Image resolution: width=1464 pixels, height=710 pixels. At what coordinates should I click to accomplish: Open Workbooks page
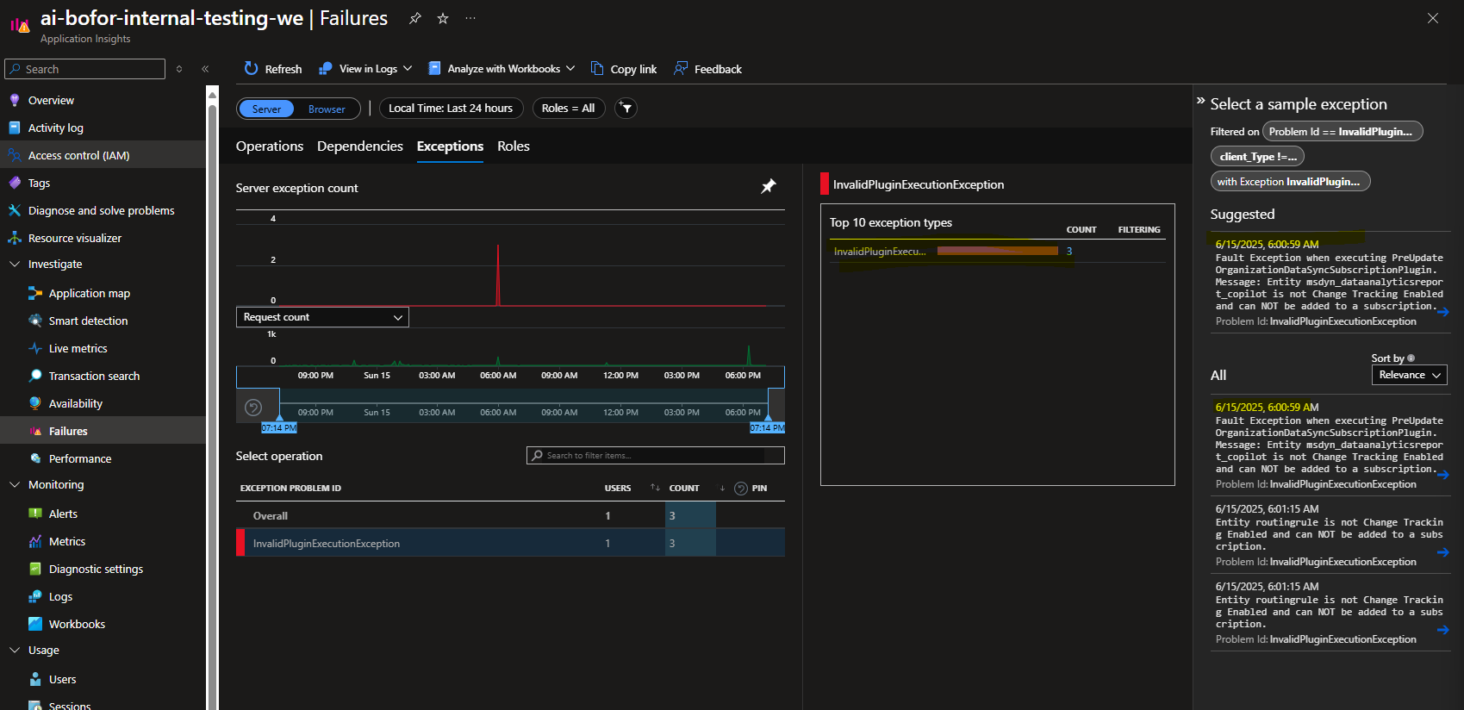tap(77, 624)
